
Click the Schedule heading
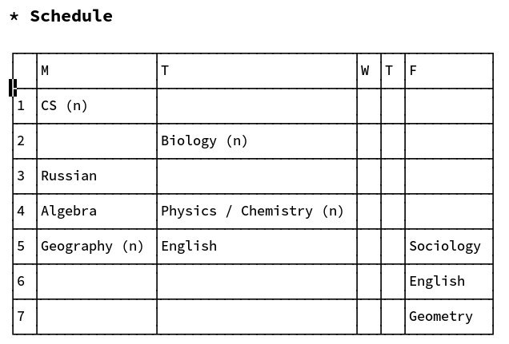tap(71, 16)
